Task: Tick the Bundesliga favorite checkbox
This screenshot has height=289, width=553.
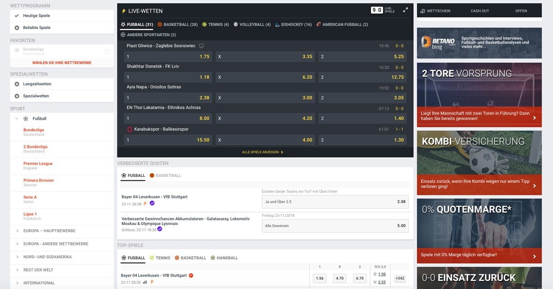Action: pos(107,51)
